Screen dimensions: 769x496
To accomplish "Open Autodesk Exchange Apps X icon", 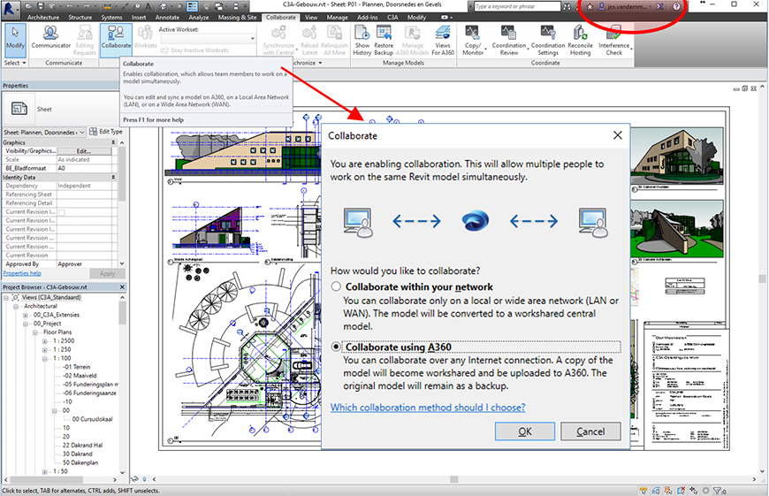I will 659,6.
